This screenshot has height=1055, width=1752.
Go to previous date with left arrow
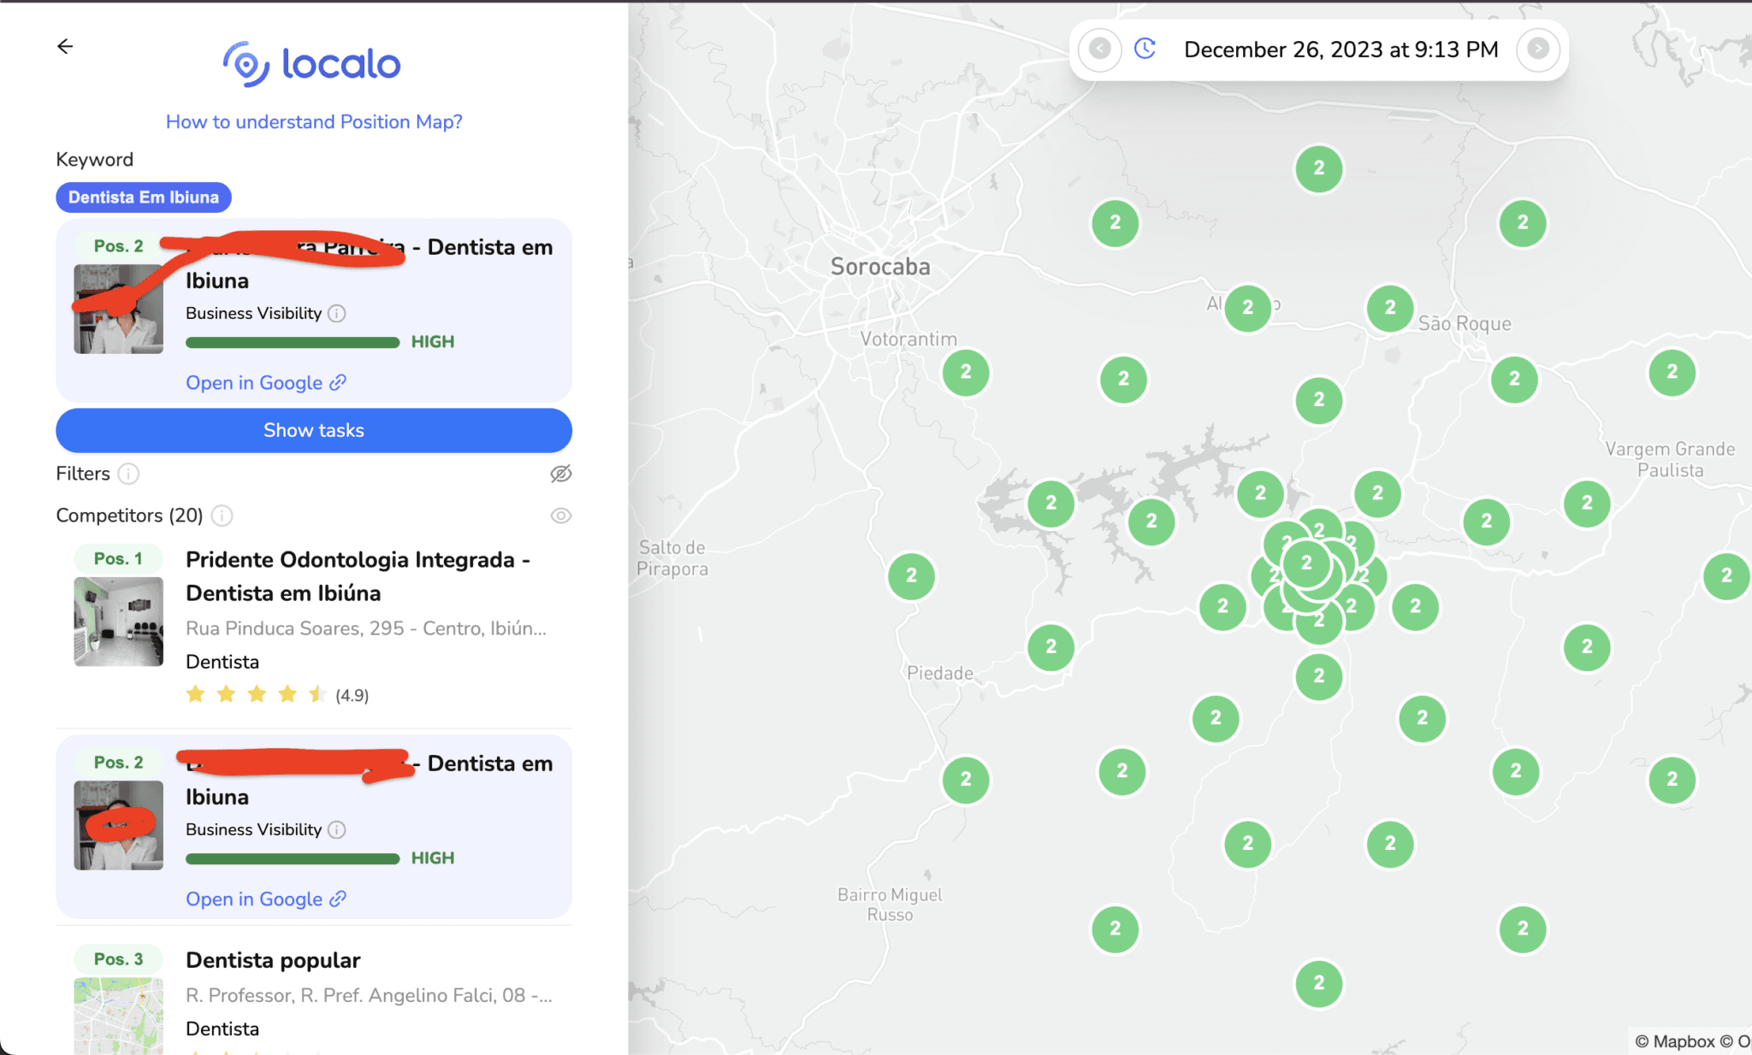point(1100,49)
